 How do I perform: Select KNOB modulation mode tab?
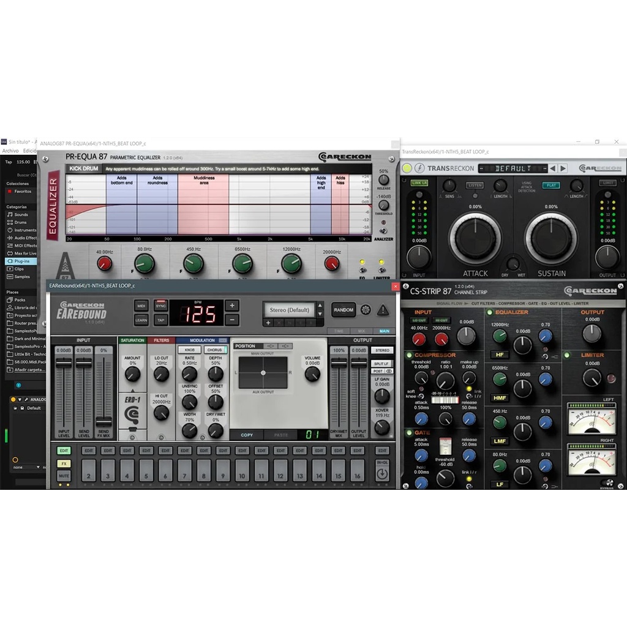pyautogui.click(x=190, y=350)
